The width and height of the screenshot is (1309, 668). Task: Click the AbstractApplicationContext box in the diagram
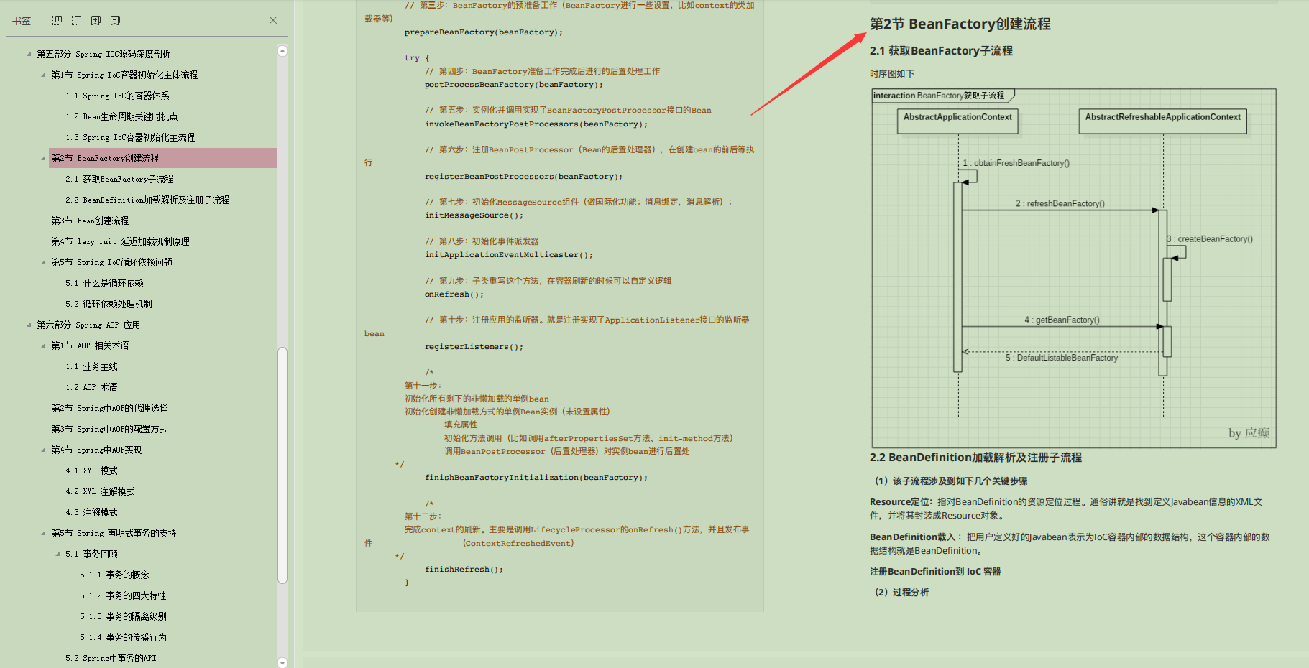click(x=957, y=121)
